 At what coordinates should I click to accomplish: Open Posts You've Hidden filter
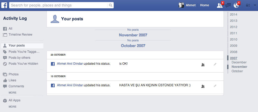(23, 64)
